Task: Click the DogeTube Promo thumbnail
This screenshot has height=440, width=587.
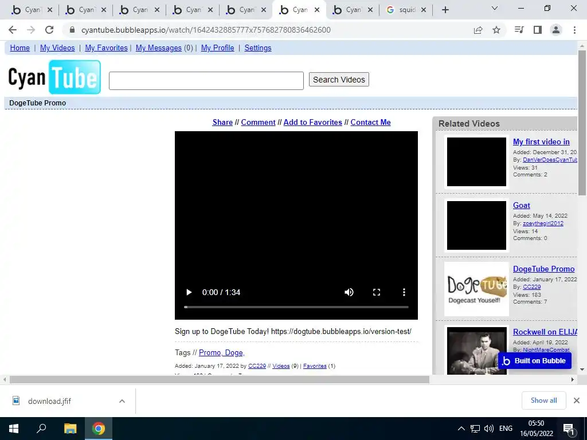Action: [476, 289]
